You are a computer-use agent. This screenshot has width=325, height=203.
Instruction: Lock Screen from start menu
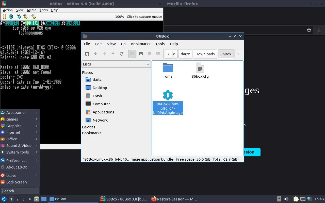[20, 182]
